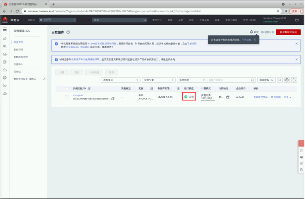305x199 pixels.
Task: Bookmark this page with the star icon
Action: tap(278, 11)
